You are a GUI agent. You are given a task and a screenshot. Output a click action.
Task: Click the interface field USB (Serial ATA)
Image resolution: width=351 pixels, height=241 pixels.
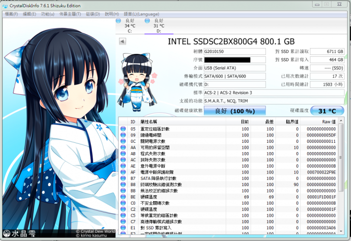coord(234,68)
